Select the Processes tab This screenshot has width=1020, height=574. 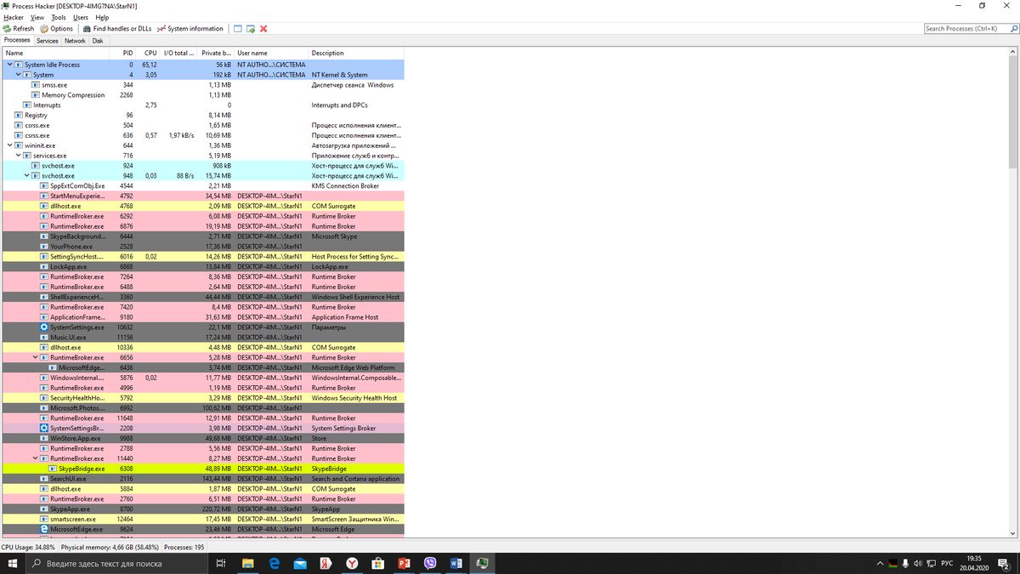[x=17, y=40]
